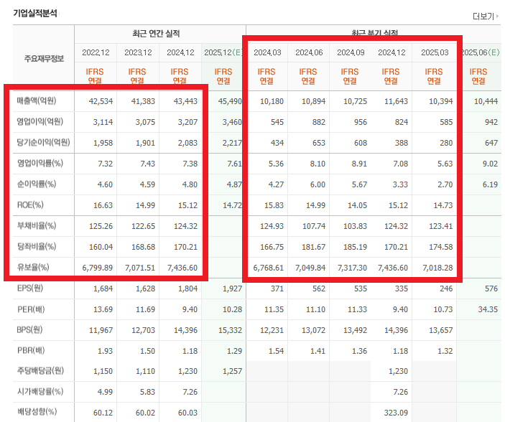Click dividend per share value 1,257
505x422 pixels.
[232, 372]
